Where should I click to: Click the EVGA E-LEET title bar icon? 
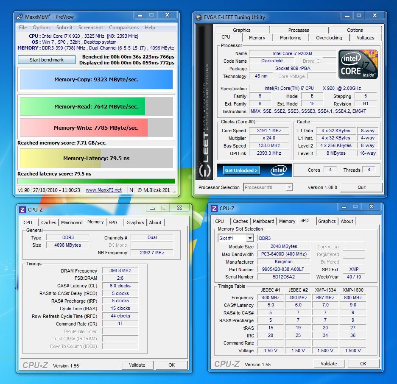click(x=199, y=17)
